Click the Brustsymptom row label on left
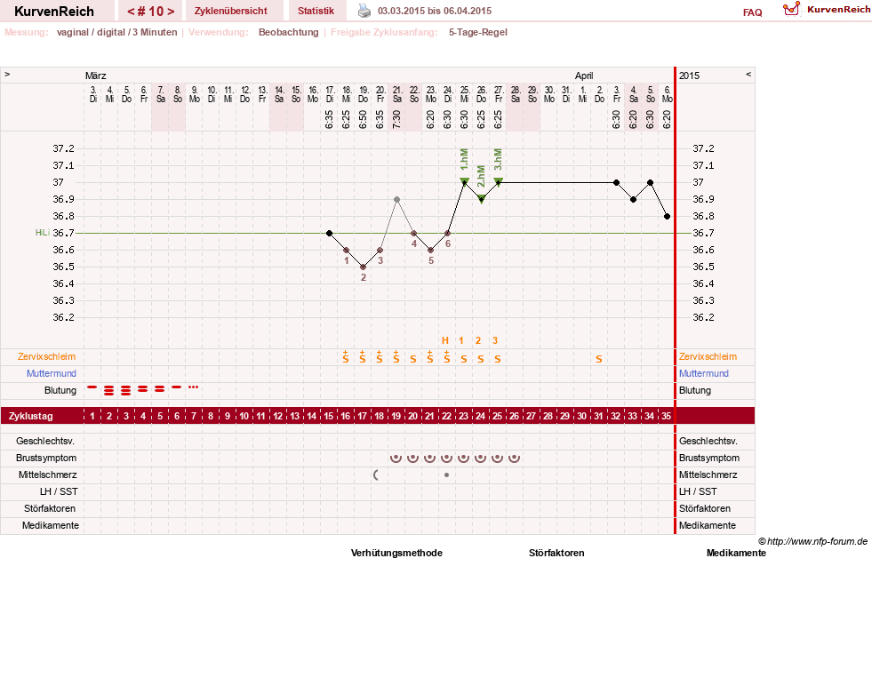 (46, 458)
